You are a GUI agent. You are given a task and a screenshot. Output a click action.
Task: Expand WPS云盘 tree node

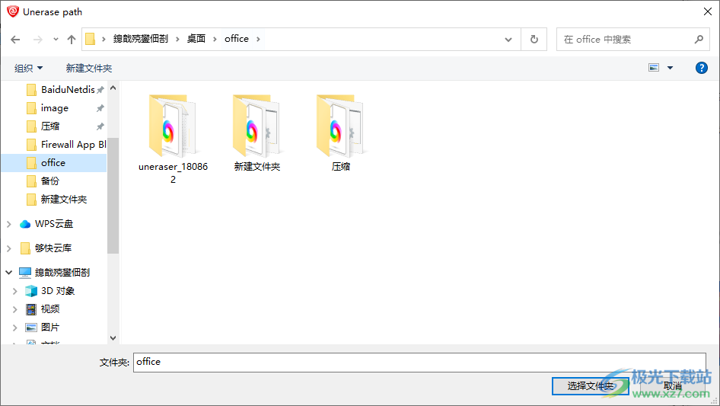(8, 224)
